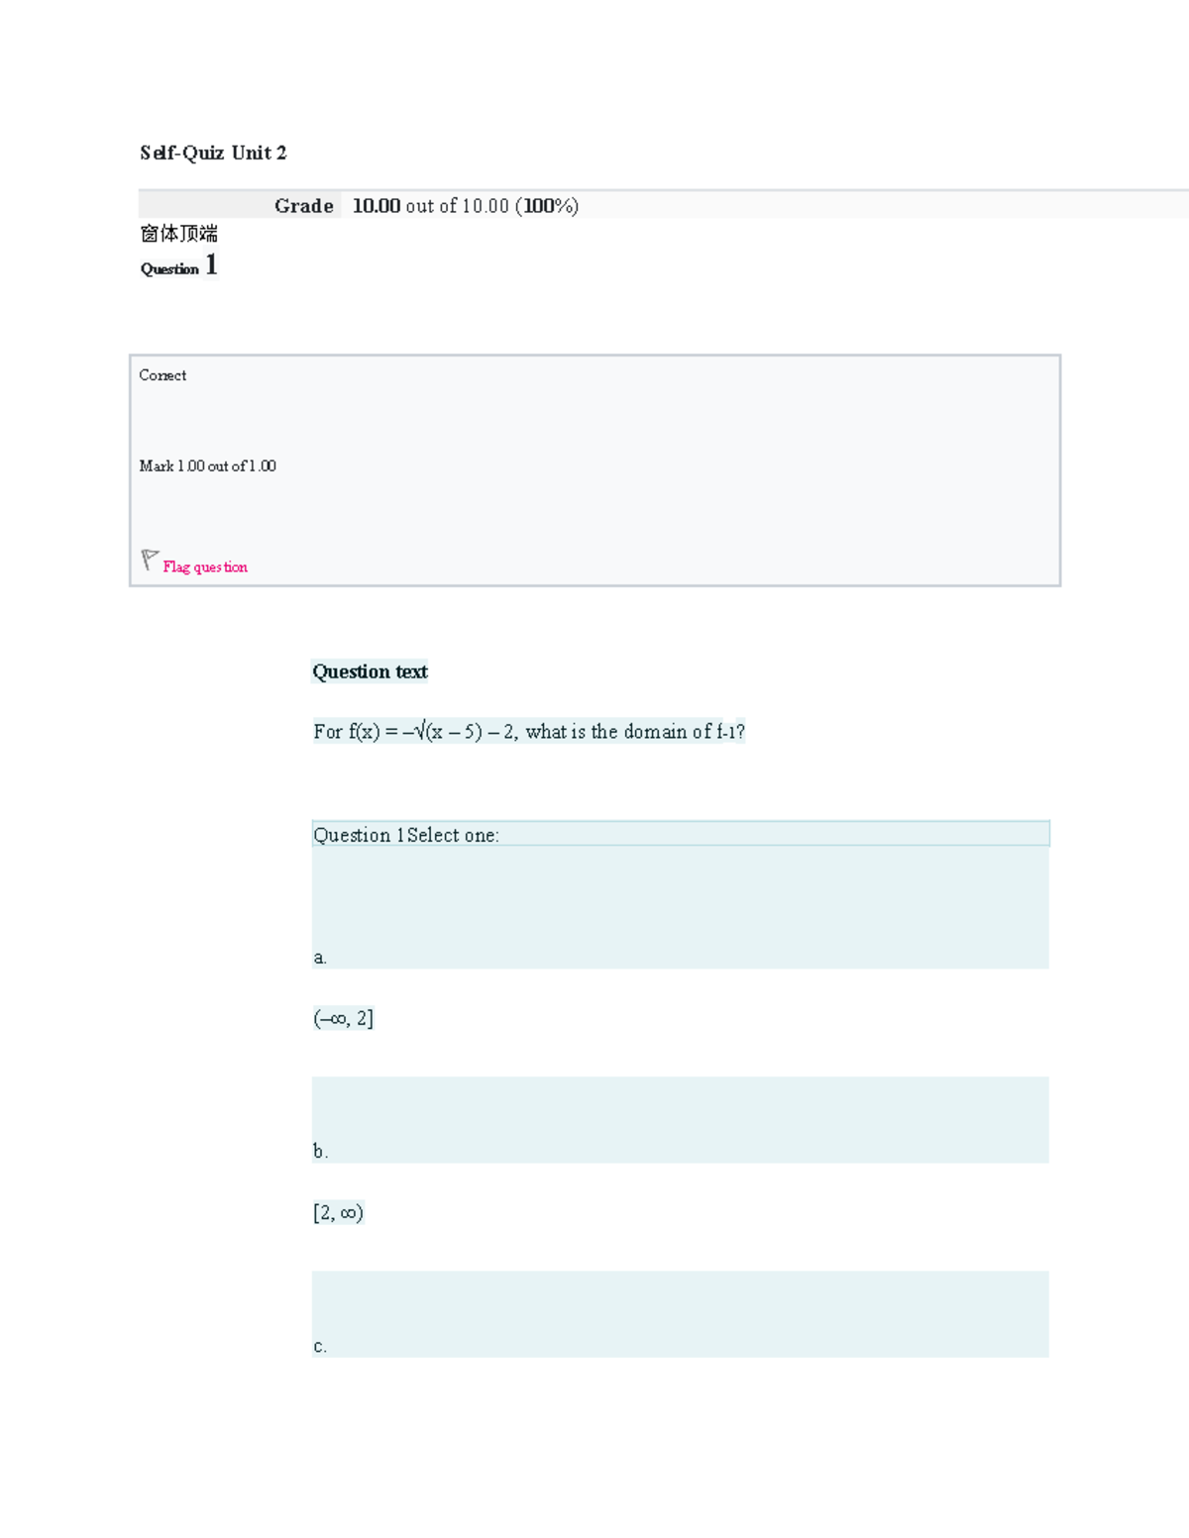
Task: Click the 10.00 out of 10.00 grade value
Action: 465,206
